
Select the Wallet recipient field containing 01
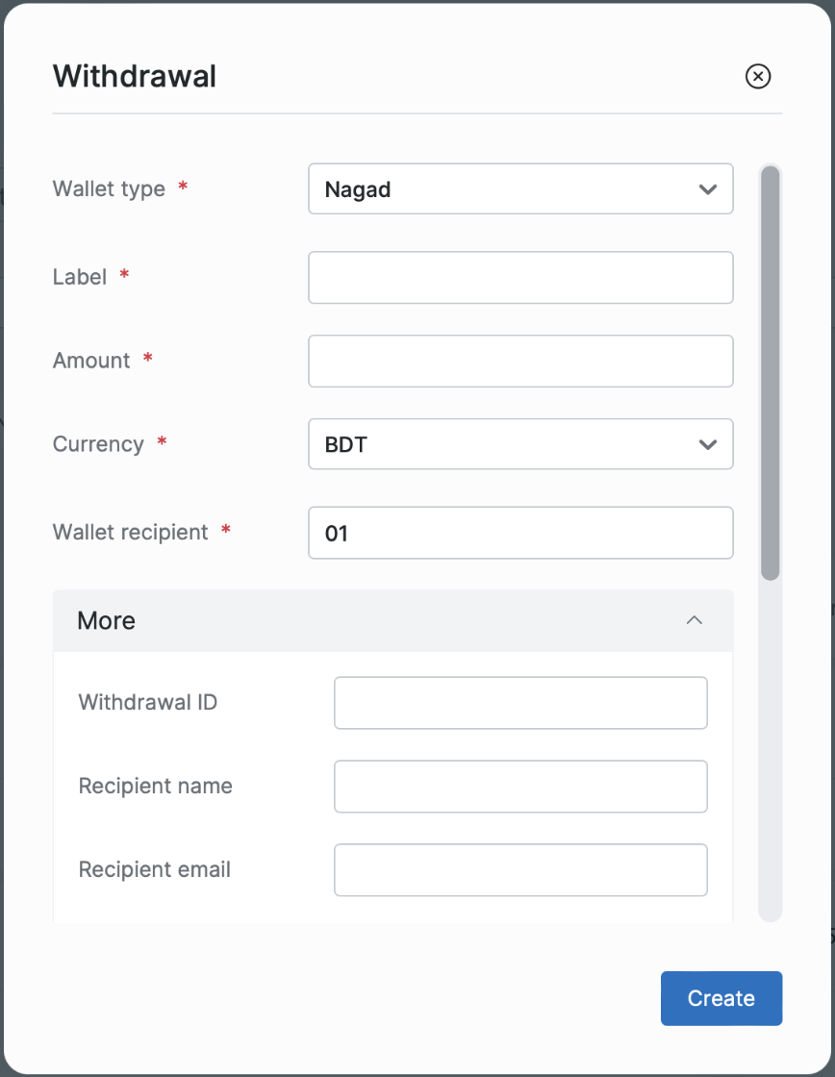pyautogui.click(x=520, y=533)
